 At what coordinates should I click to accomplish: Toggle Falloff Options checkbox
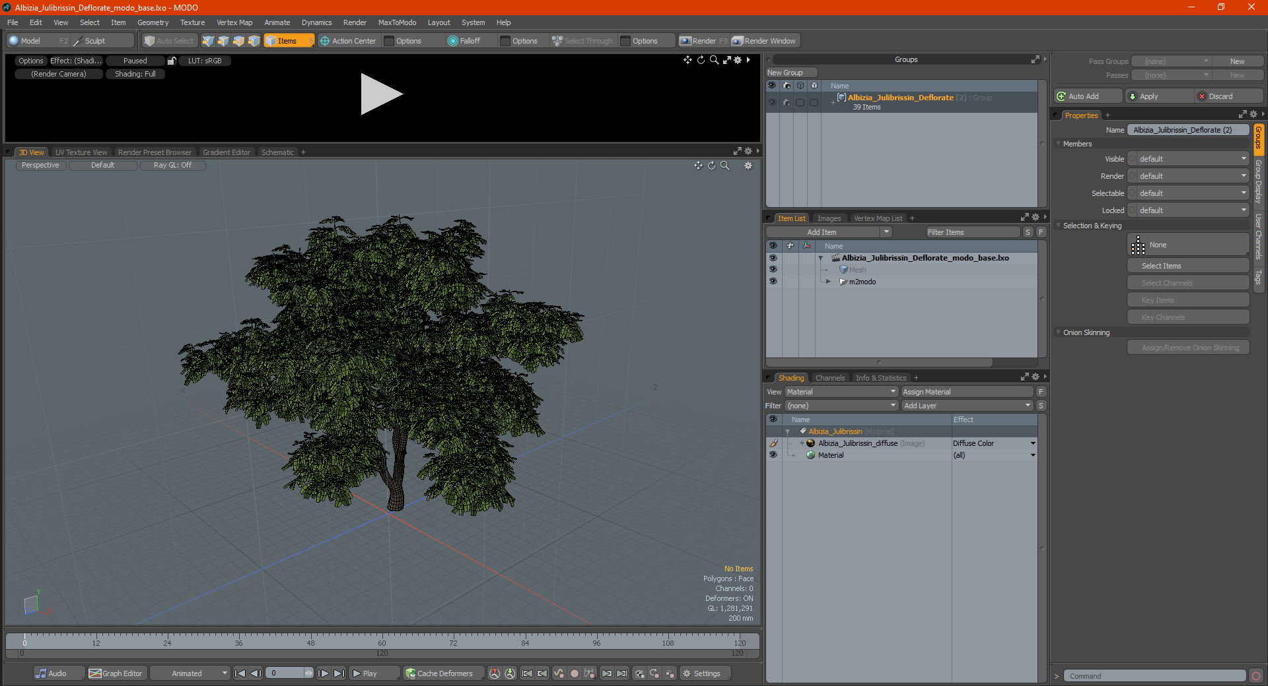[505, 41]
